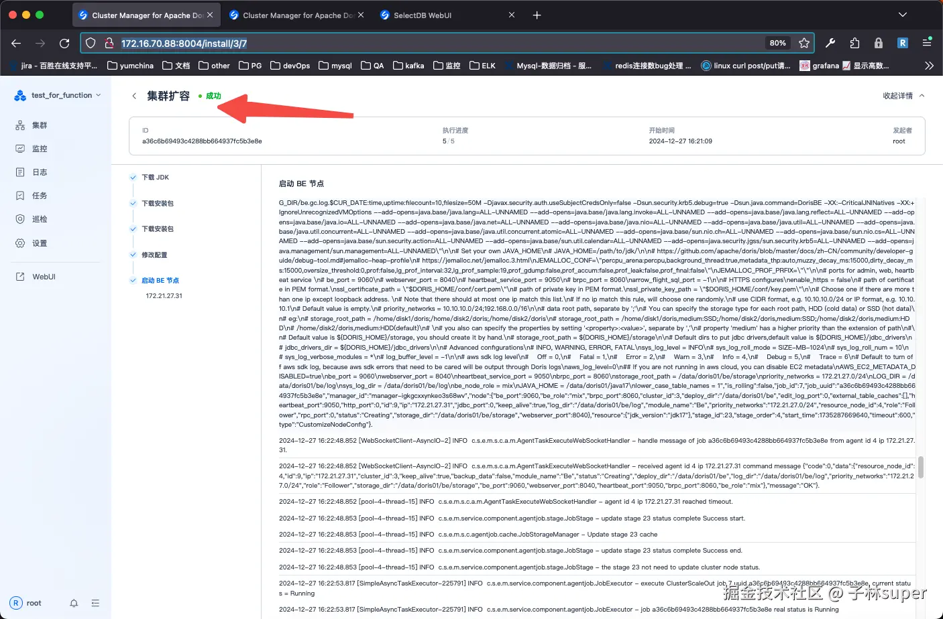Select the first 下载安装包 step
Viewport: 943px width, 619px height.
point(158,203)
